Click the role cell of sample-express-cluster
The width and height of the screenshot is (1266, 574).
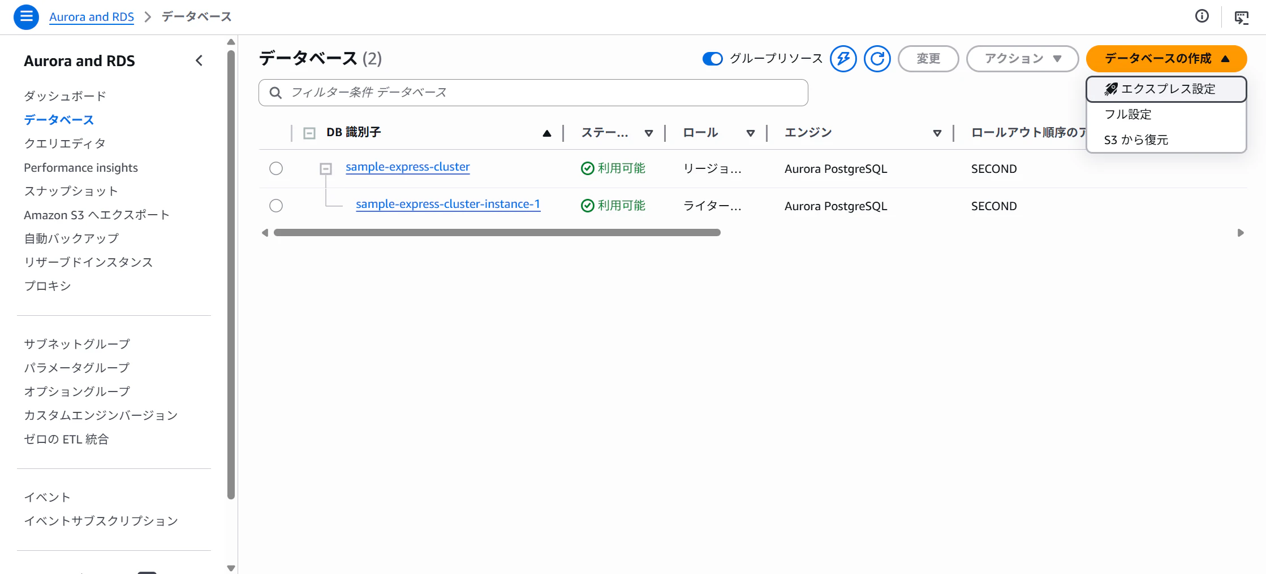click(712, 169)
